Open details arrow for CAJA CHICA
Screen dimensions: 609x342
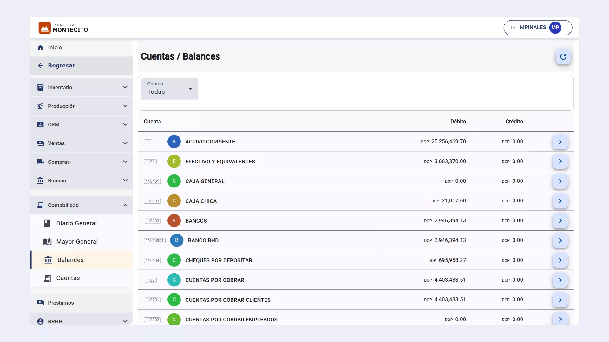point(560,201)
